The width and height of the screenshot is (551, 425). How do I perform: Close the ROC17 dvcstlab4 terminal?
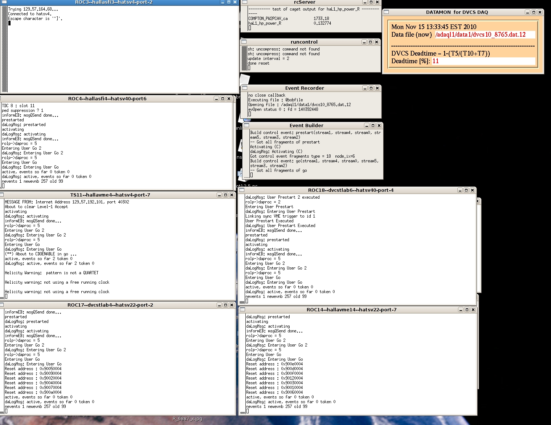click(x=232, y=305)
